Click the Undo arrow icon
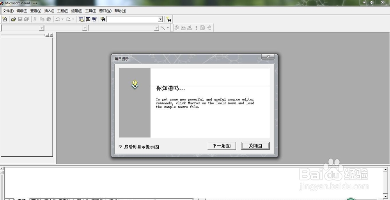390x200 pixels. coord(58,19)
